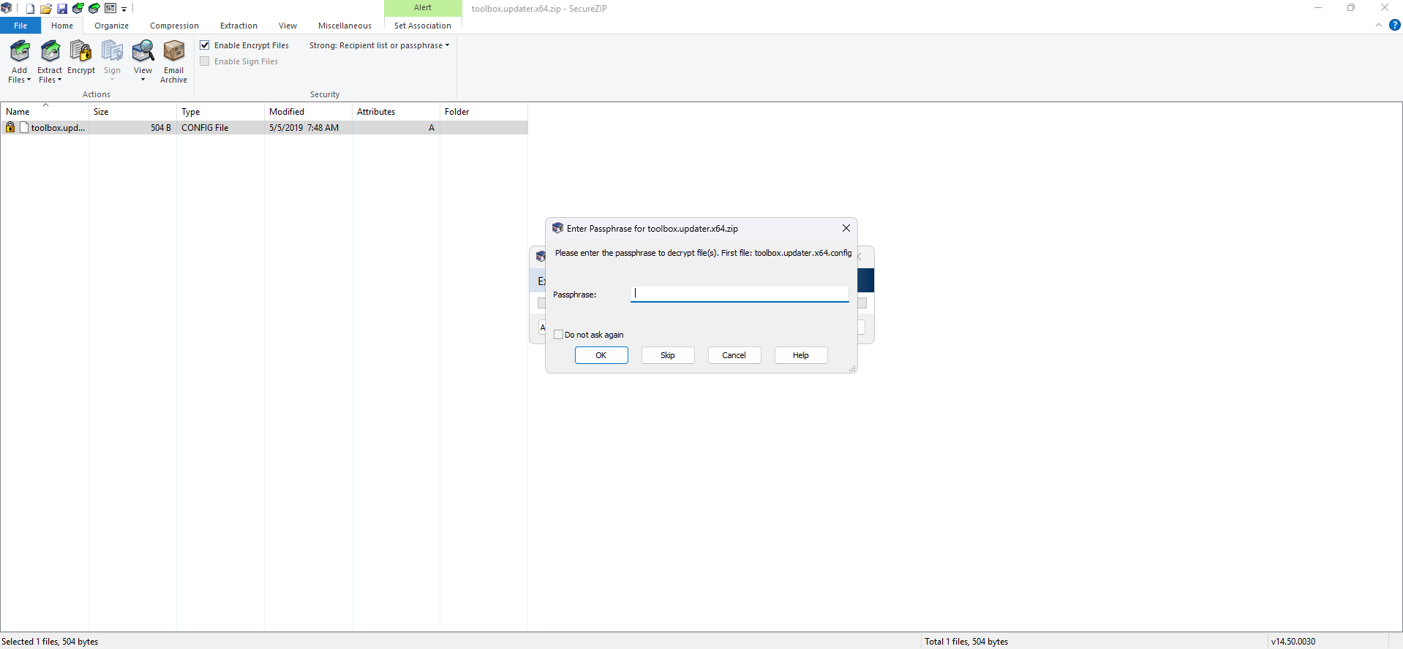
Task: Select the toolbox.upd... file name
Action: (58, 128)
